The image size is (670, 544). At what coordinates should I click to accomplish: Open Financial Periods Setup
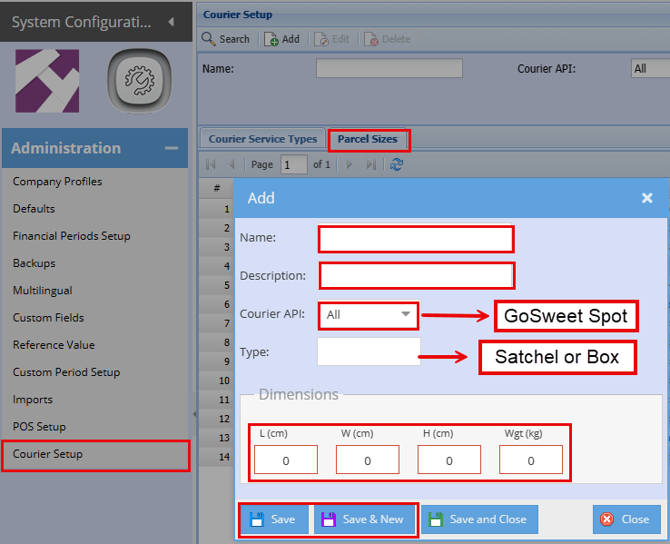72,236
